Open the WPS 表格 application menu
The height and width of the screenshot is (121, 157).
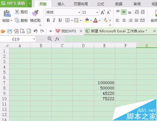[14, 3]
